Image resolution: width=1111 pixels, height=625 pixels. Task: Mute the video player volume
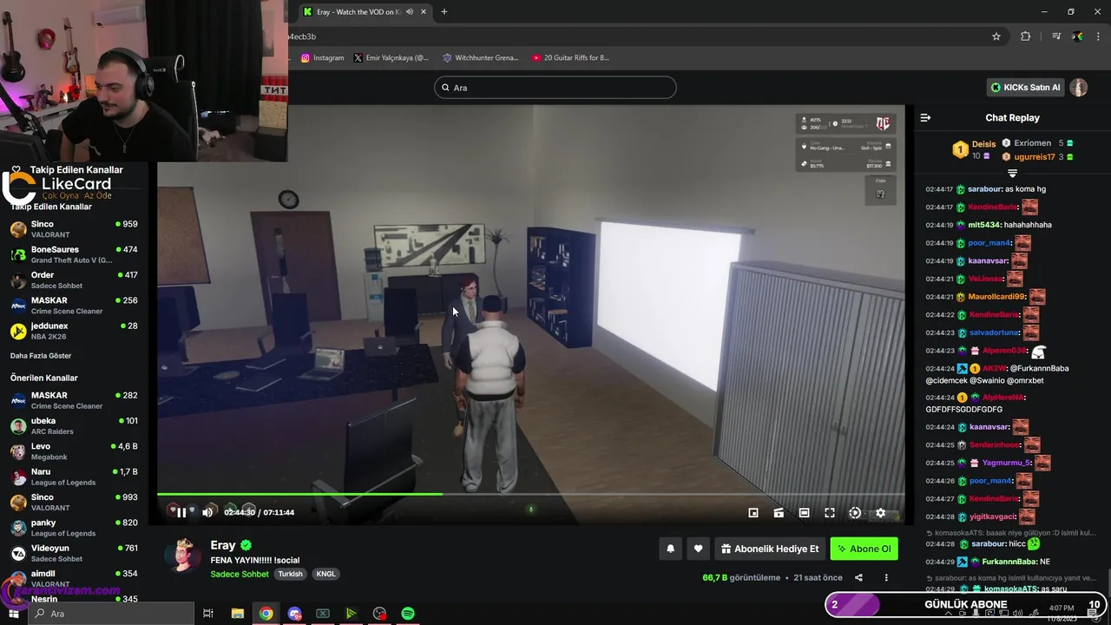pyautogui.click(x=207, y=512)
